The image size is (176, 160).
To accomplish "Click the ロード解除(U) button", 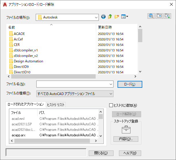I will [126, 114].
